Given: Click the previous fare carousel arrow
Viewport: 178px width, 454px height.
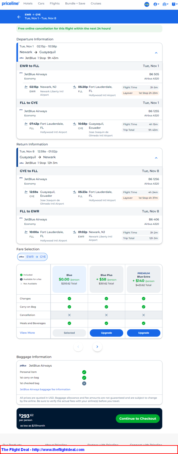Looking at the screenshot, I should click(x=78, y=347).
